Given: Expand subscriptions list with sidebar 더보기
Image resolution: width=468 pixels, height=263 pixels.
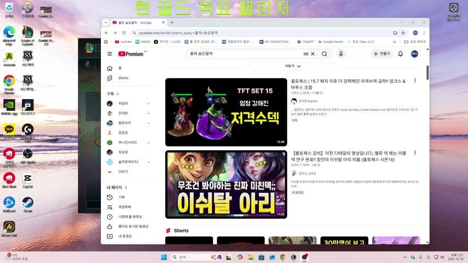Looking at the screenshot, I should click(x=123, y=171).
